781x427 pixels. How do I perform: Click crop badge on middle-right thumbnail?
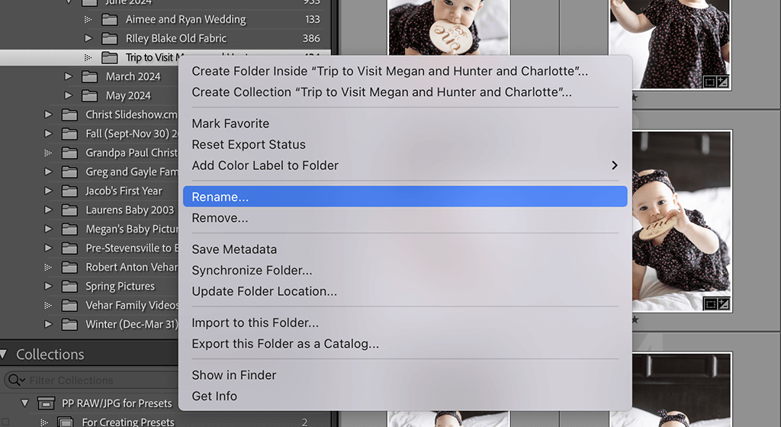pos(710,303)
